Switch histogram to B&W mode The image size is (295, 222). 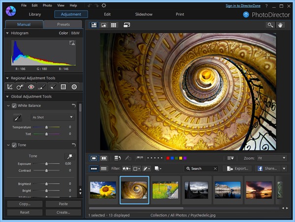[75, 33]
